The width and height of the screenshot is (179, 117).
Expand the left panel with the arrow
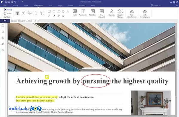click(6, 70)
